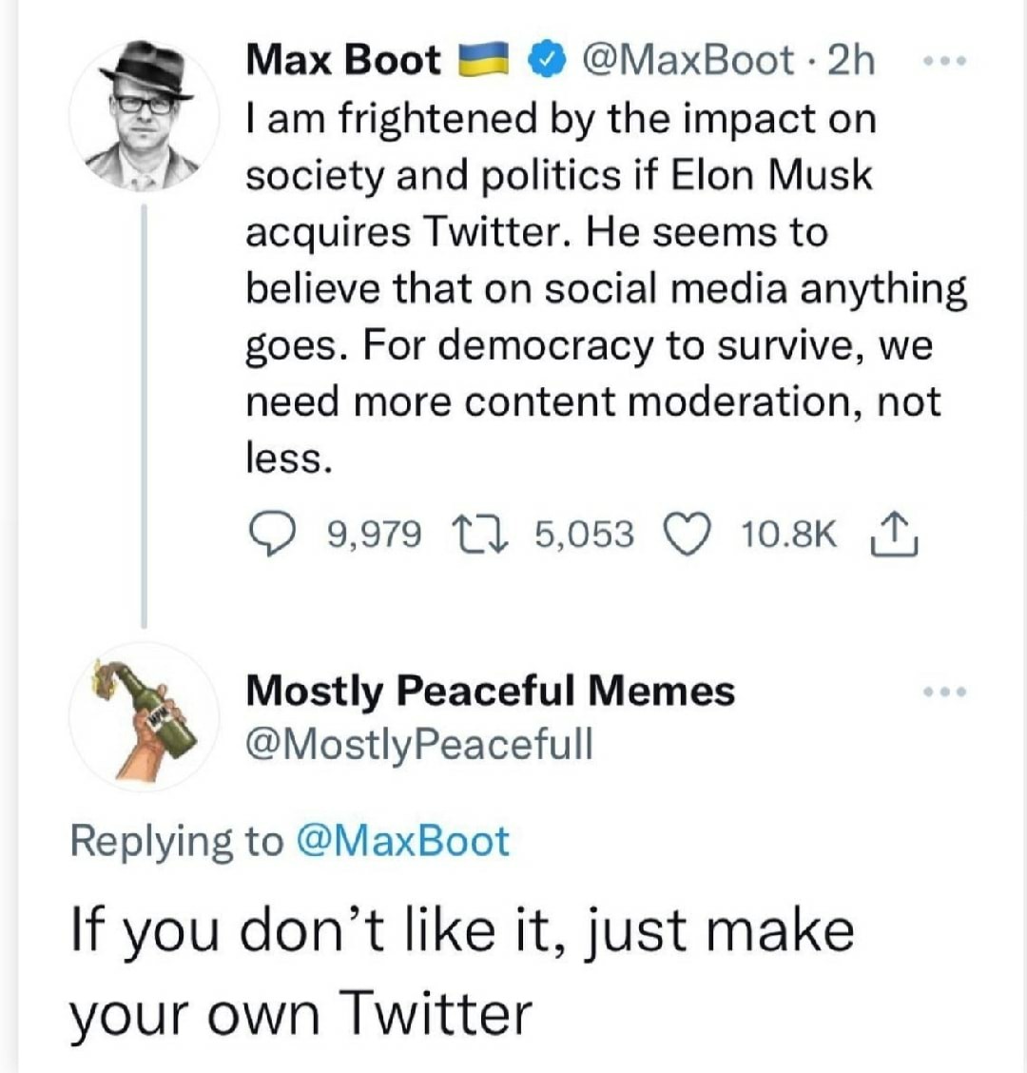Click the @MostlyPeacefull handle
This screenshot has height=1073, width=1027.
point(419,744)
